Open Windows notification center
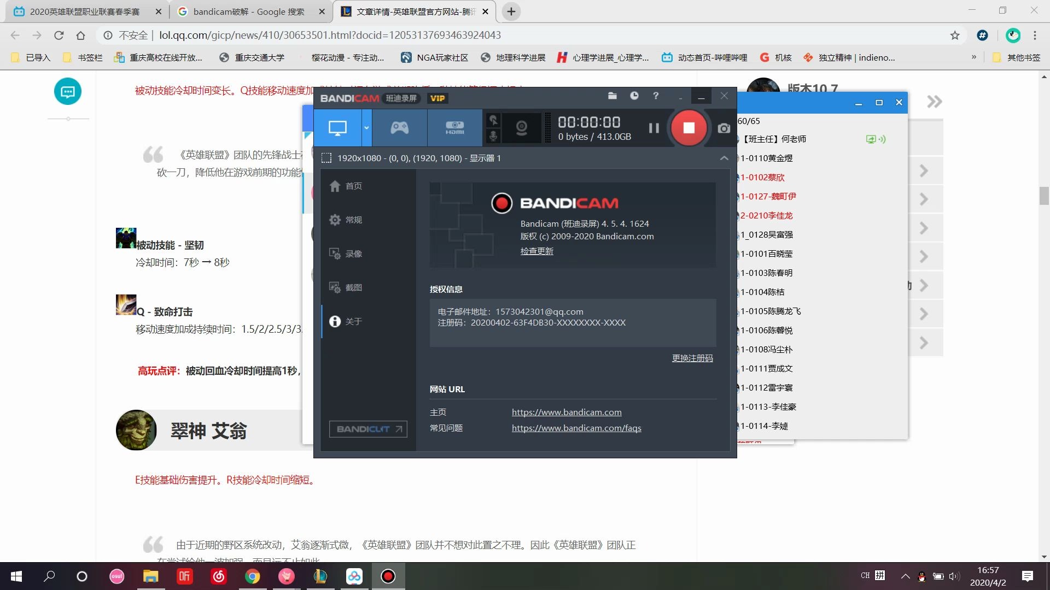 1028,576
